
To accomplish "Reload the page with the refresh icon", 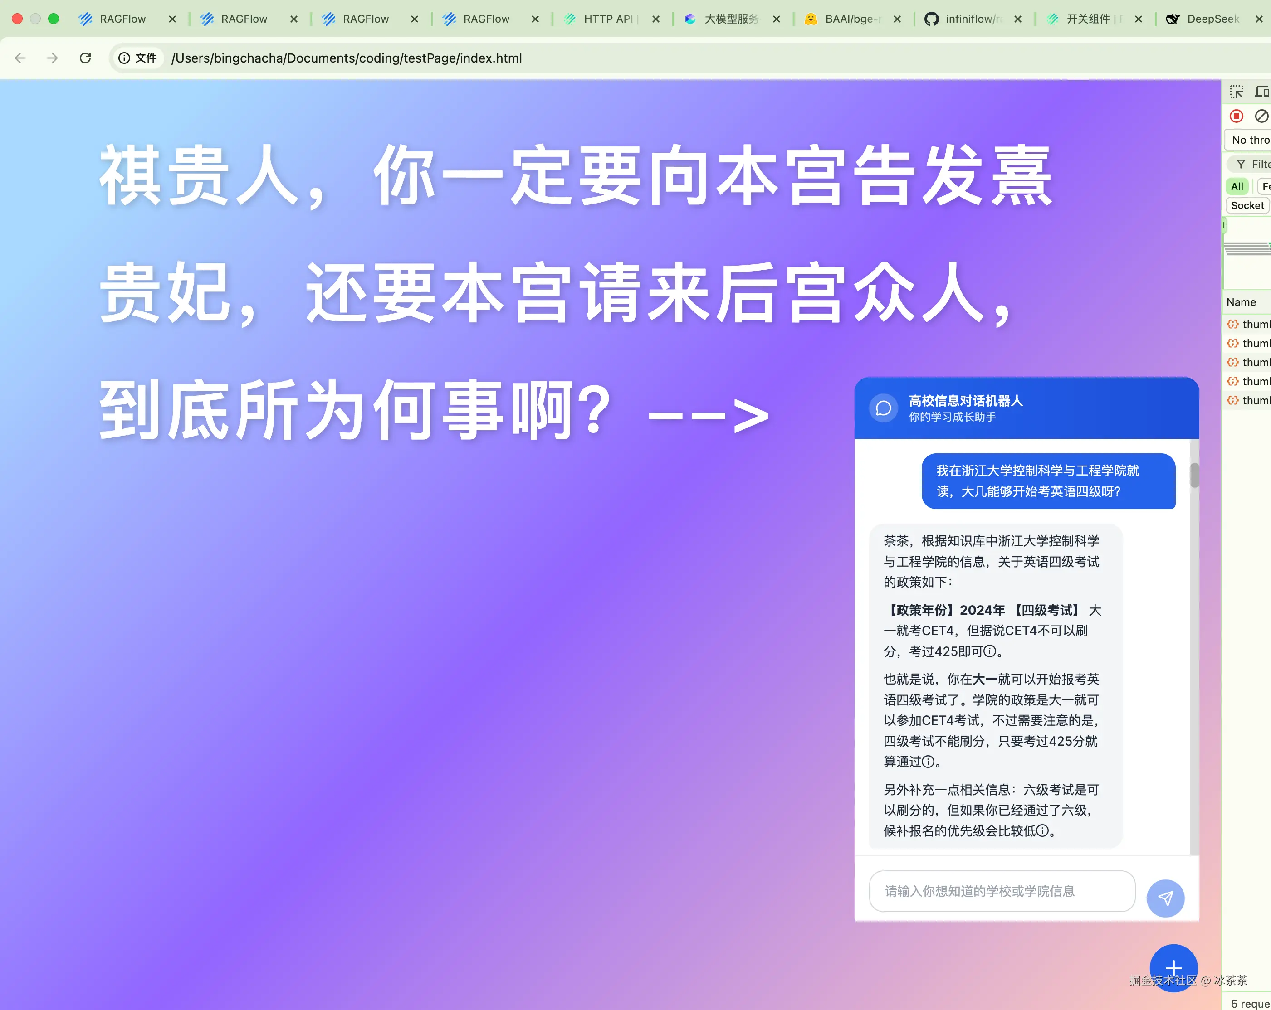I will (85, 58).
